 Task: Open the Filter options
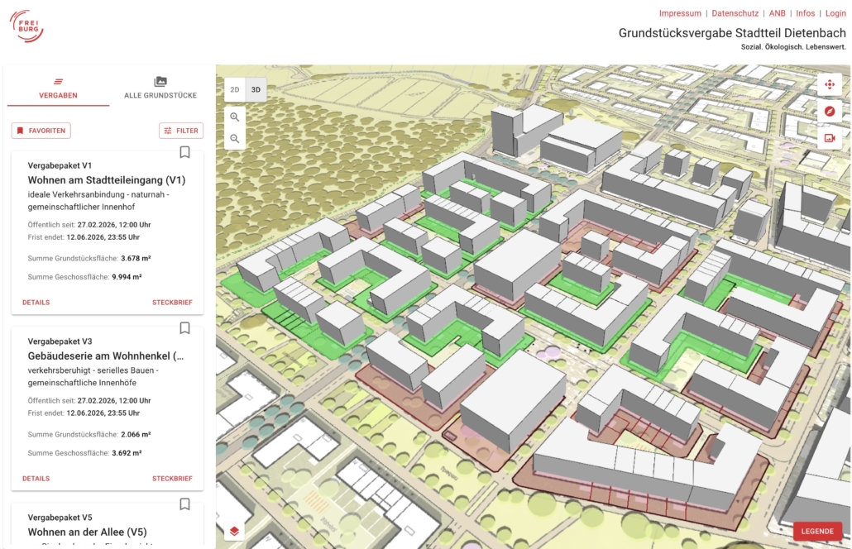181,131
